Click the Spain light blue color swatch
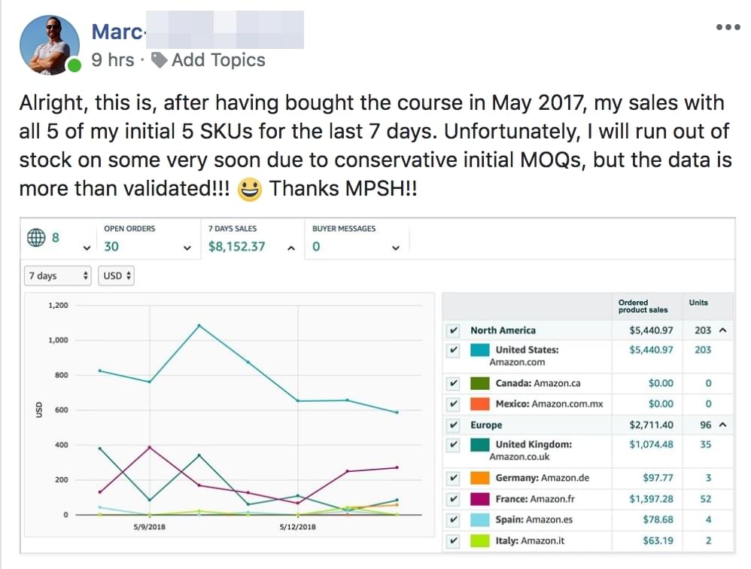 coord(479,520)
